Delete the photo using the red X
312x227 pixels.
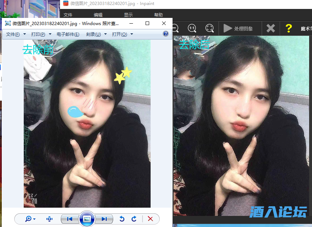tap(151, 219)
